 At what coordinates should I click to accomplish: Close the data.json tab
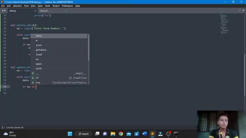pos(66,11)
